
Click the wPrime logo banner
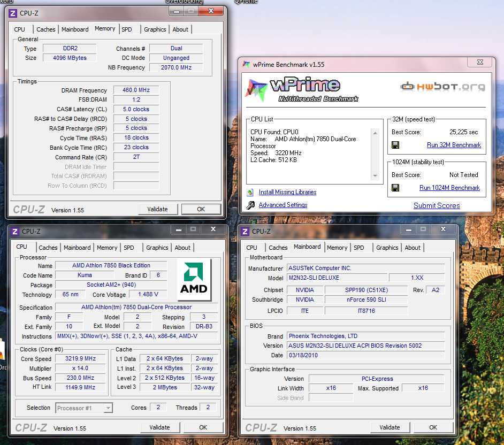point(302,90)
